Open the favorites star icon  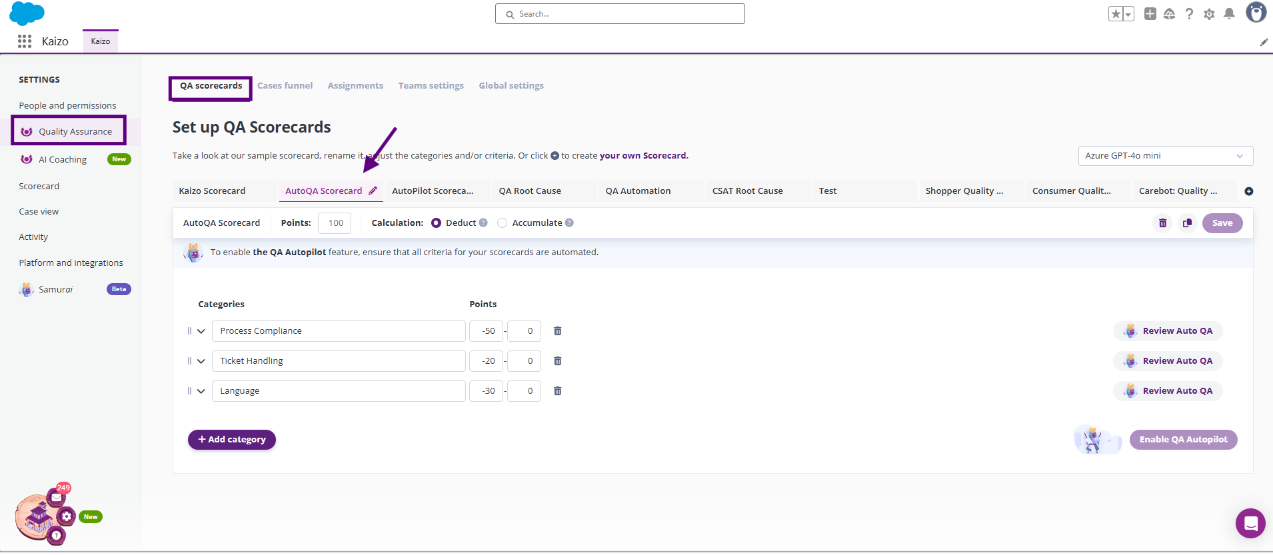1116,14
